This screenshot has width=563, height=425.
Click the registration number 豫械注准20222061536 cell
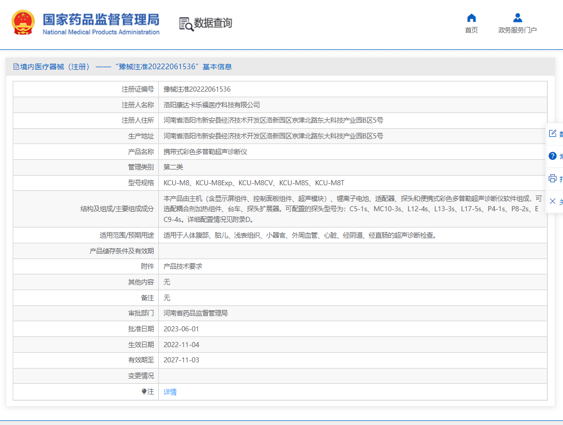[x=197, y=89]
